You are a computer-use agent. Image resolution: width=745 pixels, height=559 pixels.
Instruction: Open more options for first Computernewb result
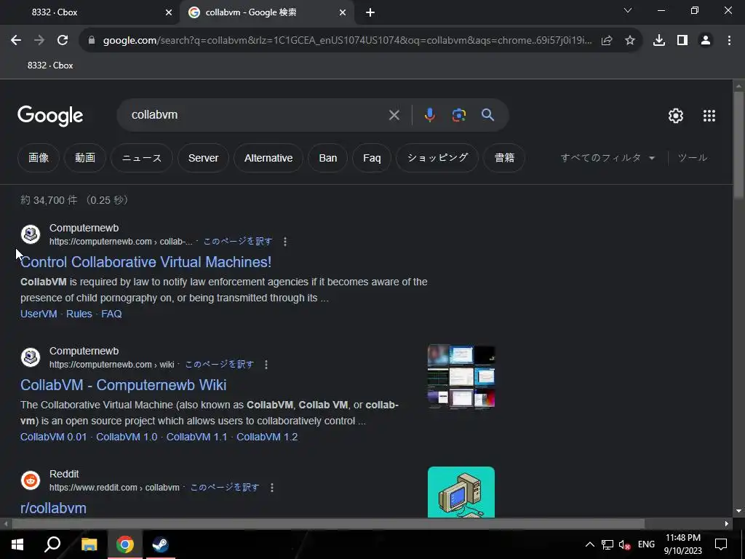click(x=285, y=242)
